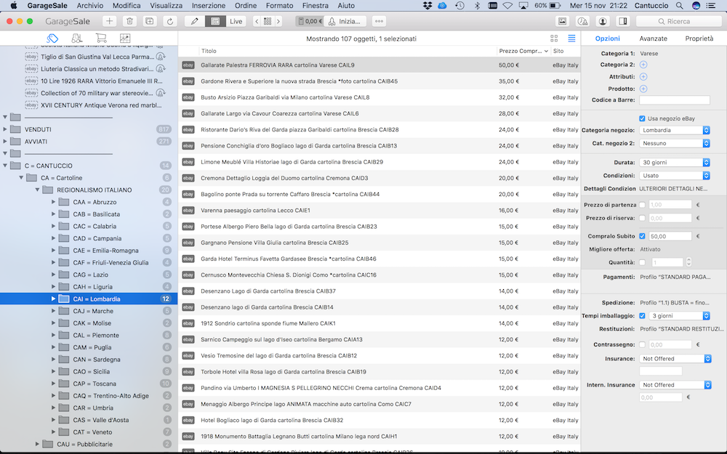The width and height of the screenshot is (727, 454).
Task: Click the trash icon in the toolbar
Action: tap(130, 21)
